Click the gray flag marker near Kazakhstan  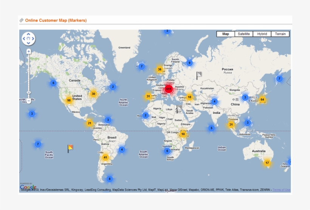[199, 76]
